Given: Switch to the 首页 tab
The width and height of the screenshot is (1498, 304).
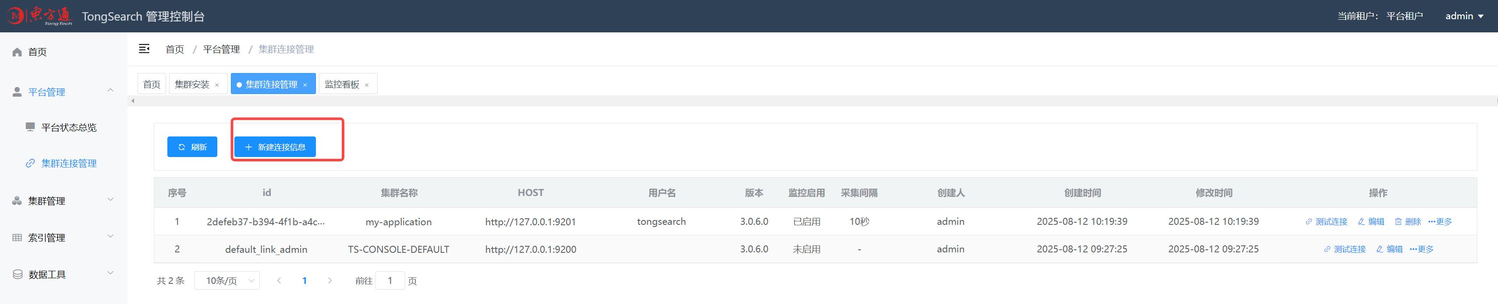Looking at the screenshot, I should (x=152, y=84).
